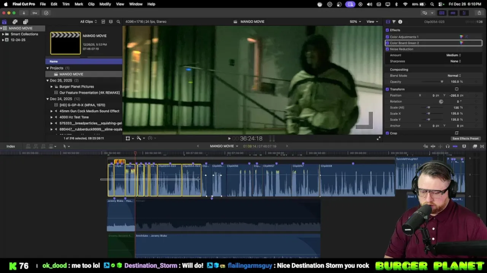
Task: Open the info inspector icon
Action: tap(400, 22)
